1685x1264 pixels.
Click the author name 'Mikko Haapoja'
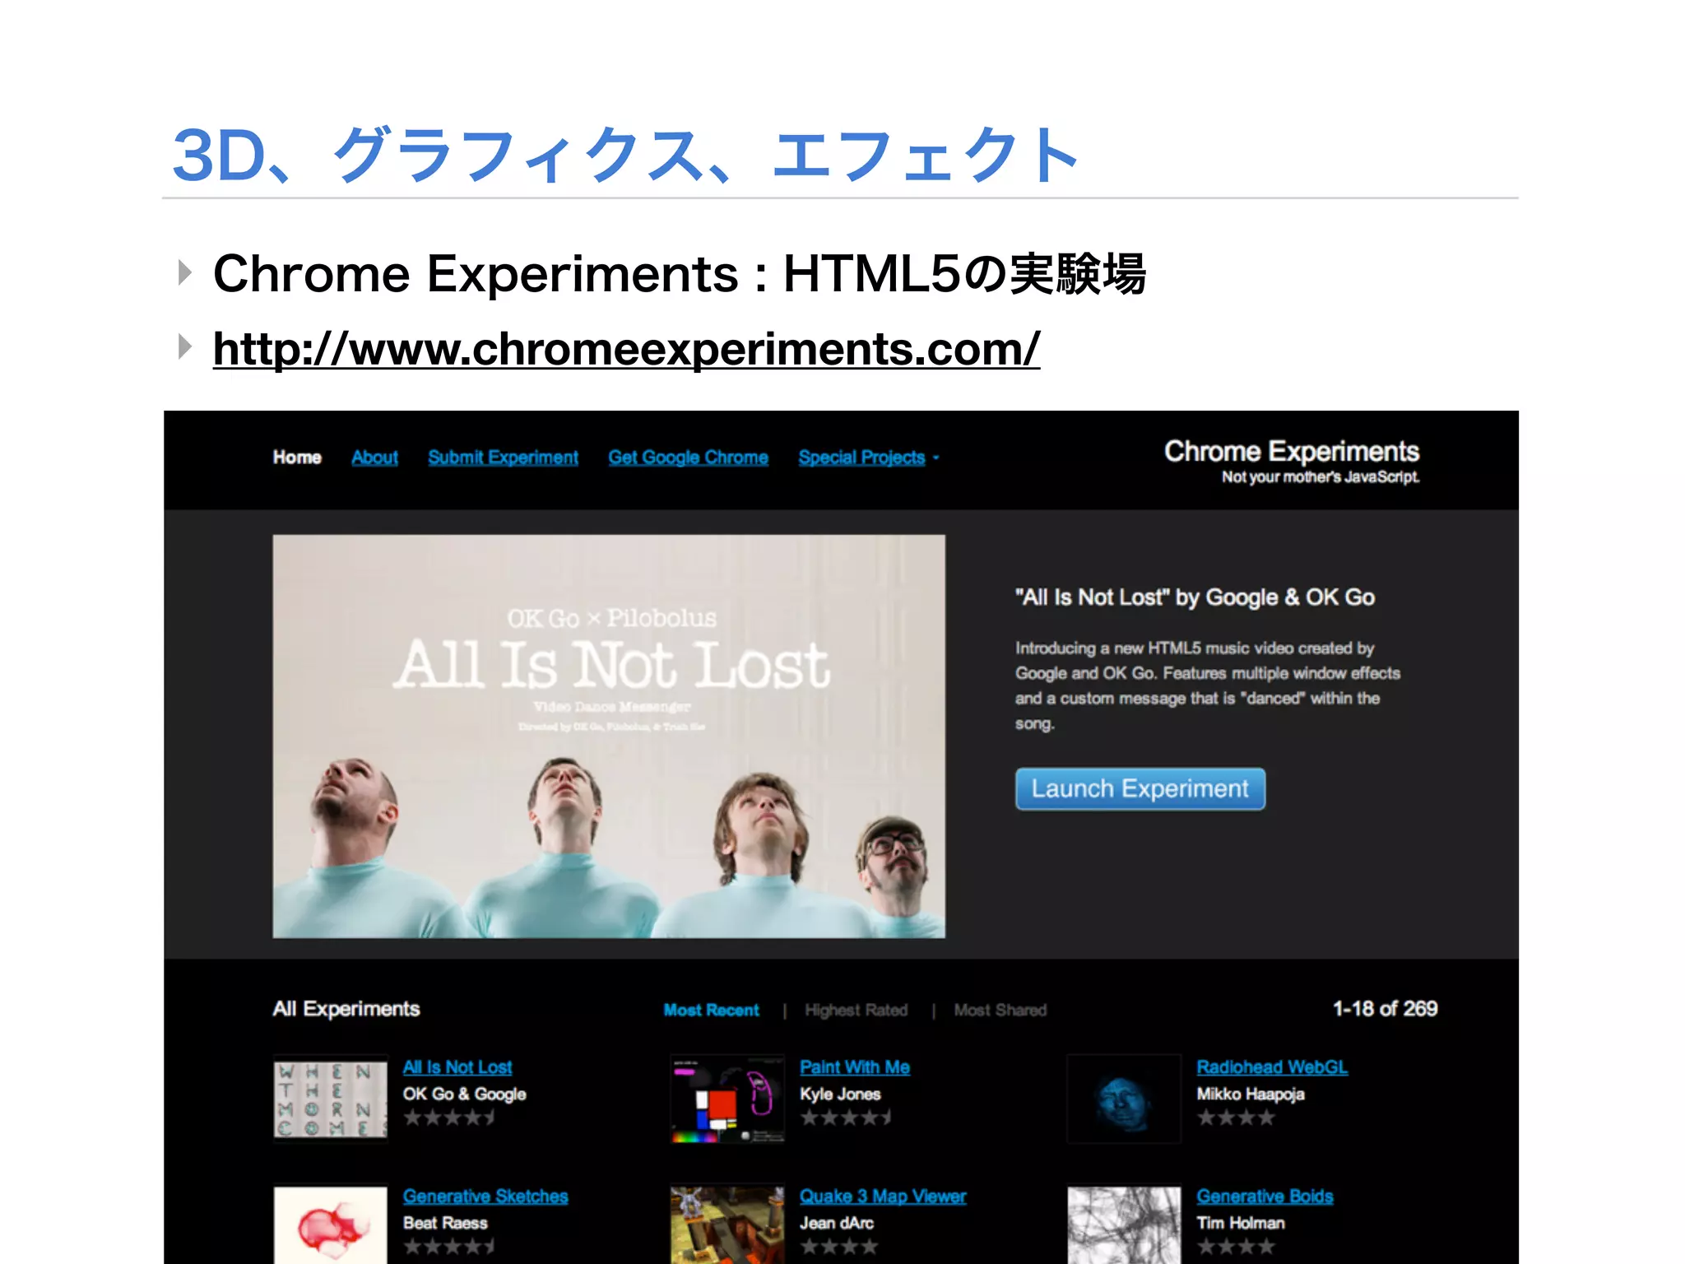click(1251, 1094)
